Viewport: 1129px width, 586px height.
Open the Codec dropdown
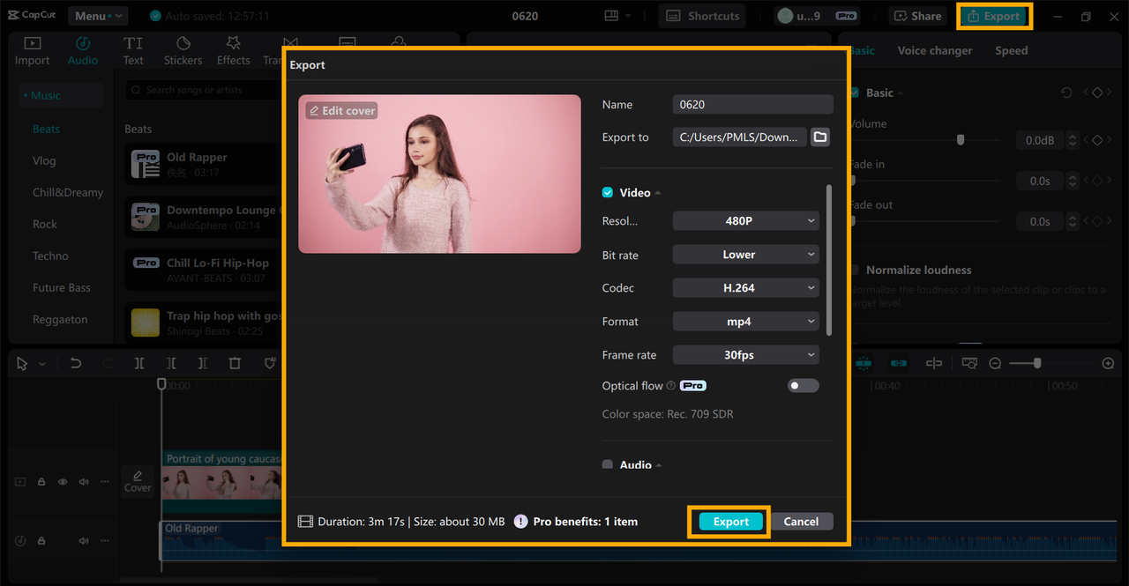(x=745, y=287)
